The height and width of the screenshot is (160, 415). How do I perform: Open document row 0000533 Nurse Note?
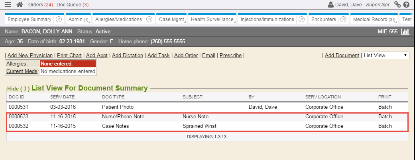[x=195, y=117]
